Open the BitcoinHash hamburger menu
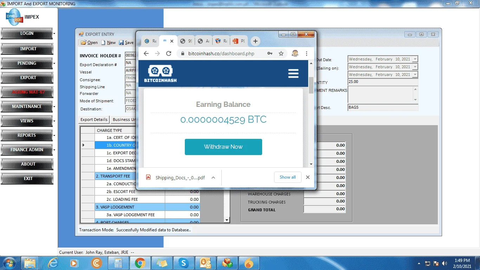Image resolution: width=480 pixels, height=270 pixels. point(293,73)
